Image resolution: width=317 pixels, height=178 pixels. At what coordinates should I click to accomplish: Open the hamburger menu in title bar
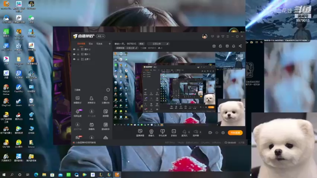(x=227, y=36)
